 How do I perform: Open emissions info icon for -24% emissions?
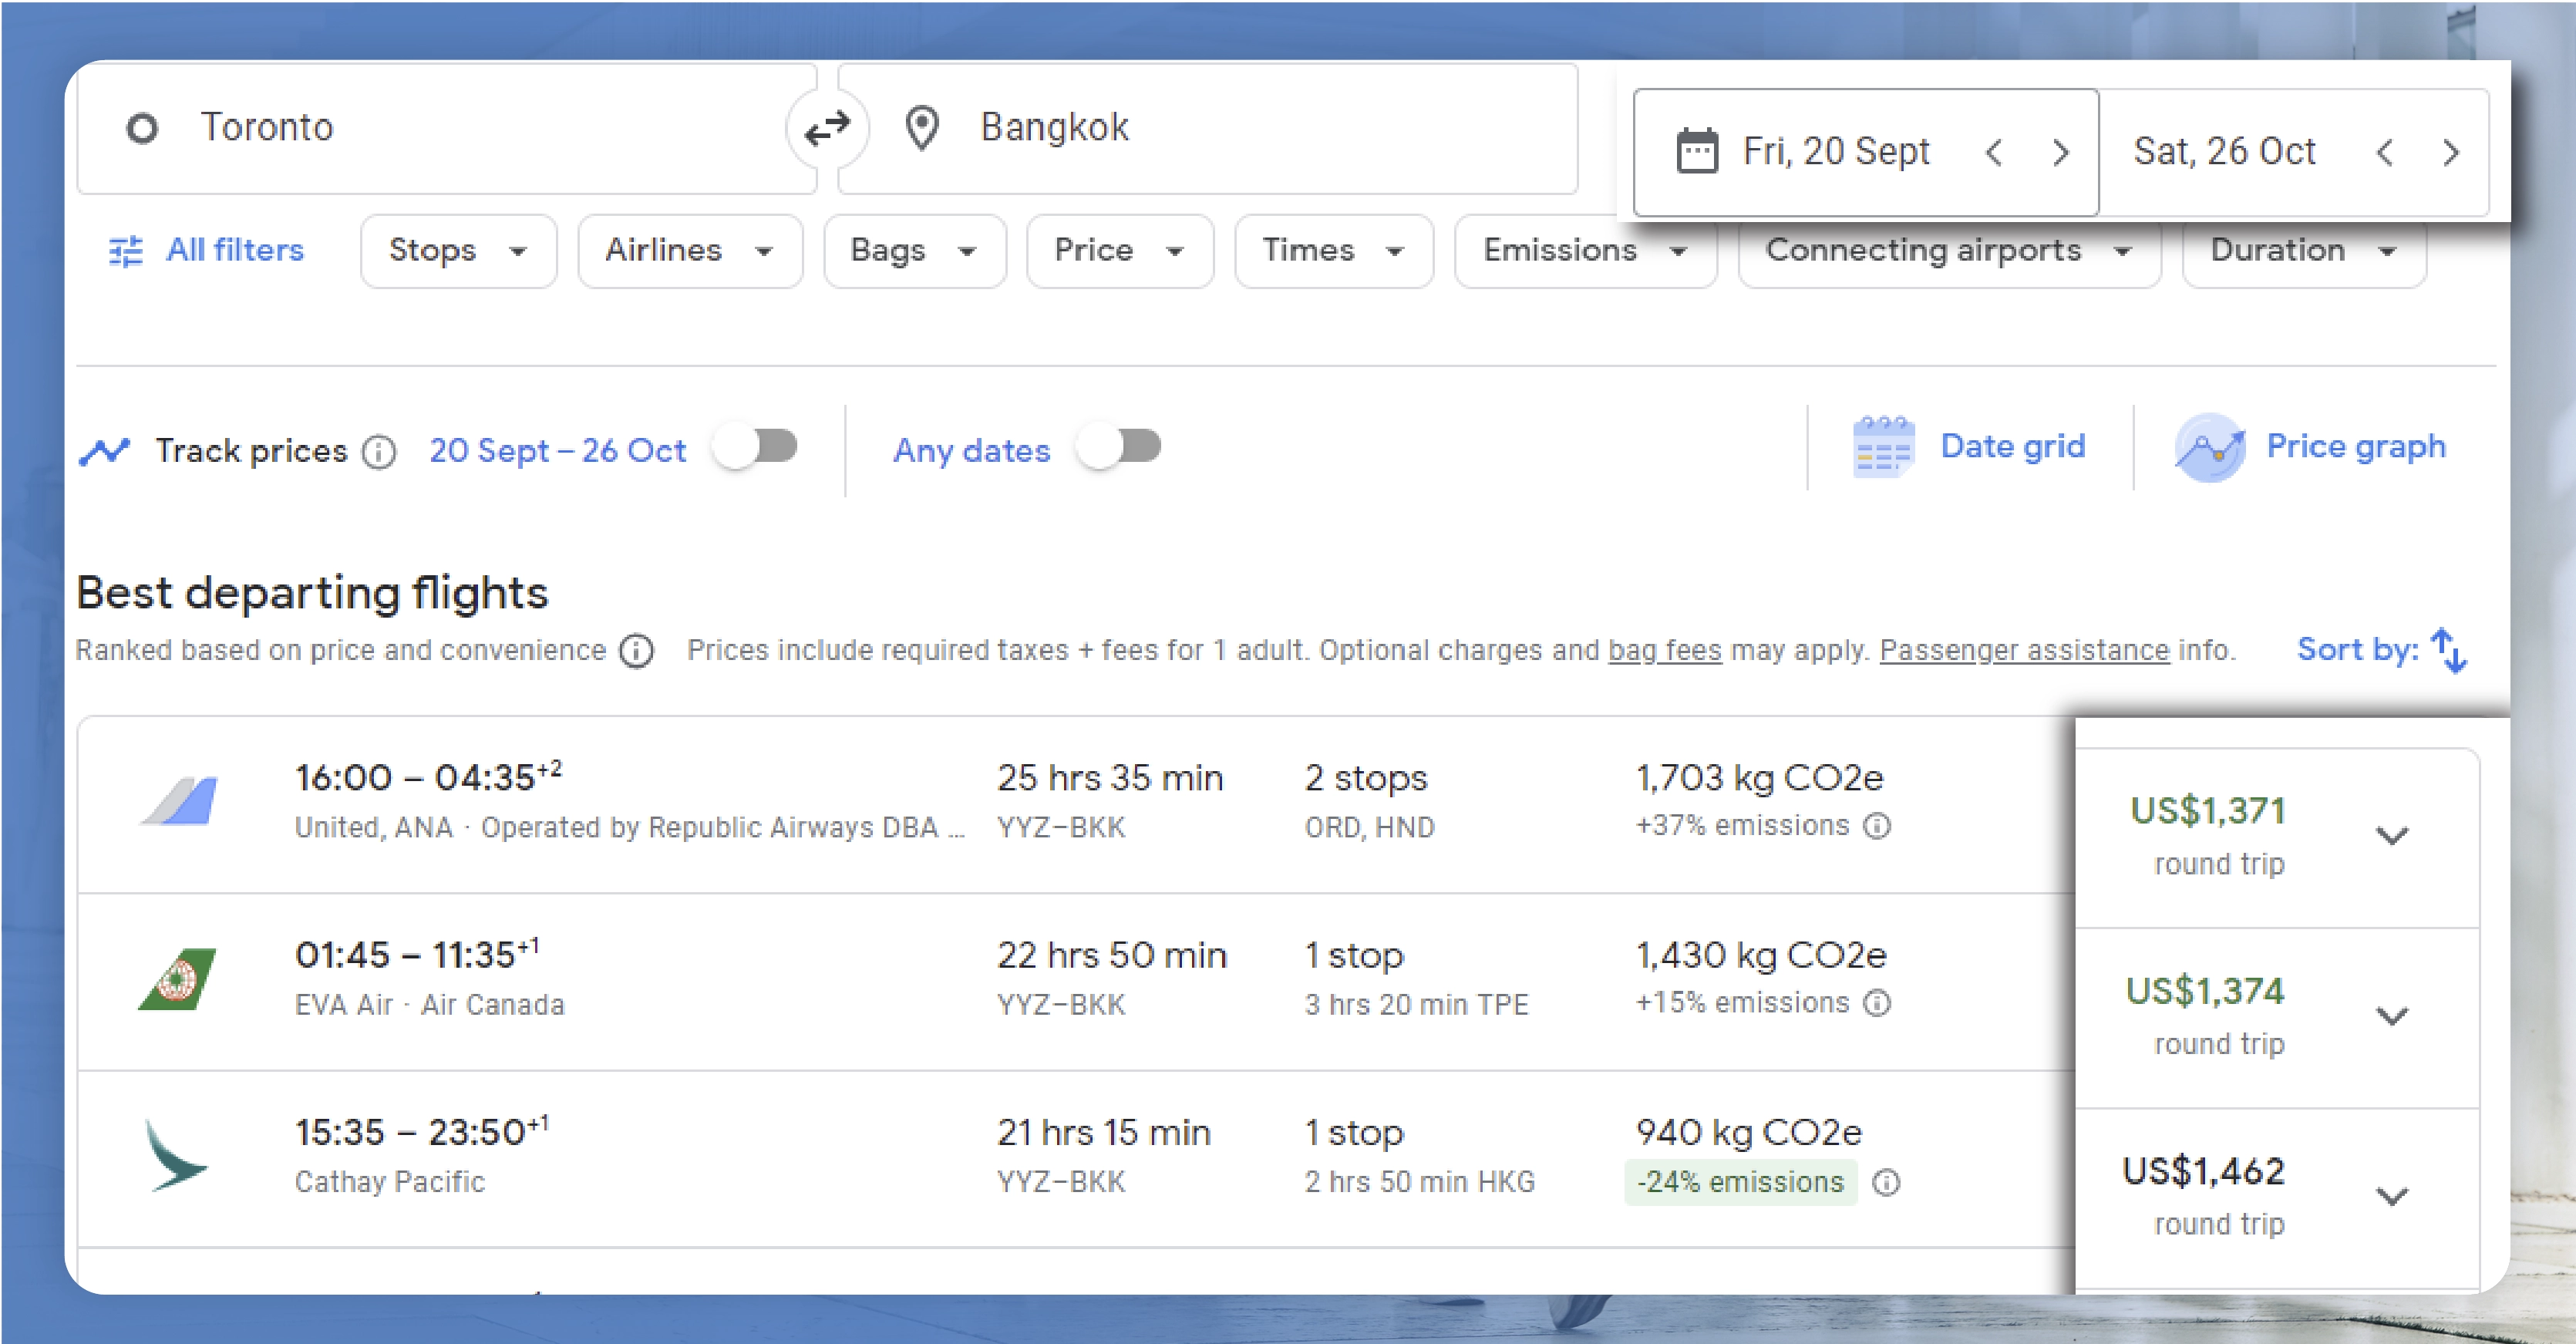(1886, 1183)
